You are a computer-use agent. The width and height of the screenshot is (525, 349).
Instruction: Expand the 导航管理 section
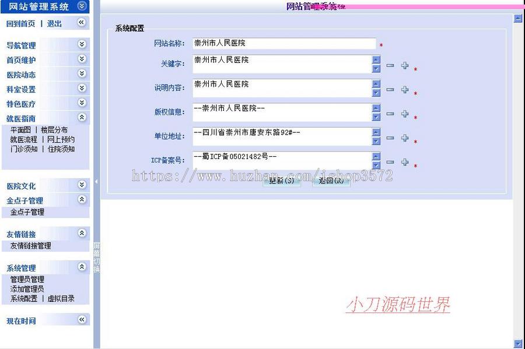pyautogui.click(x=81, y=44)
